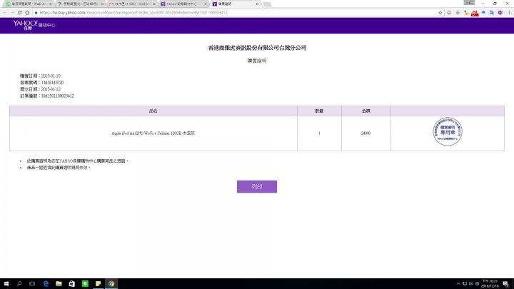Click the 數量 column header
The height and width of the screenshot is (289, 514).
click(319, 111)
